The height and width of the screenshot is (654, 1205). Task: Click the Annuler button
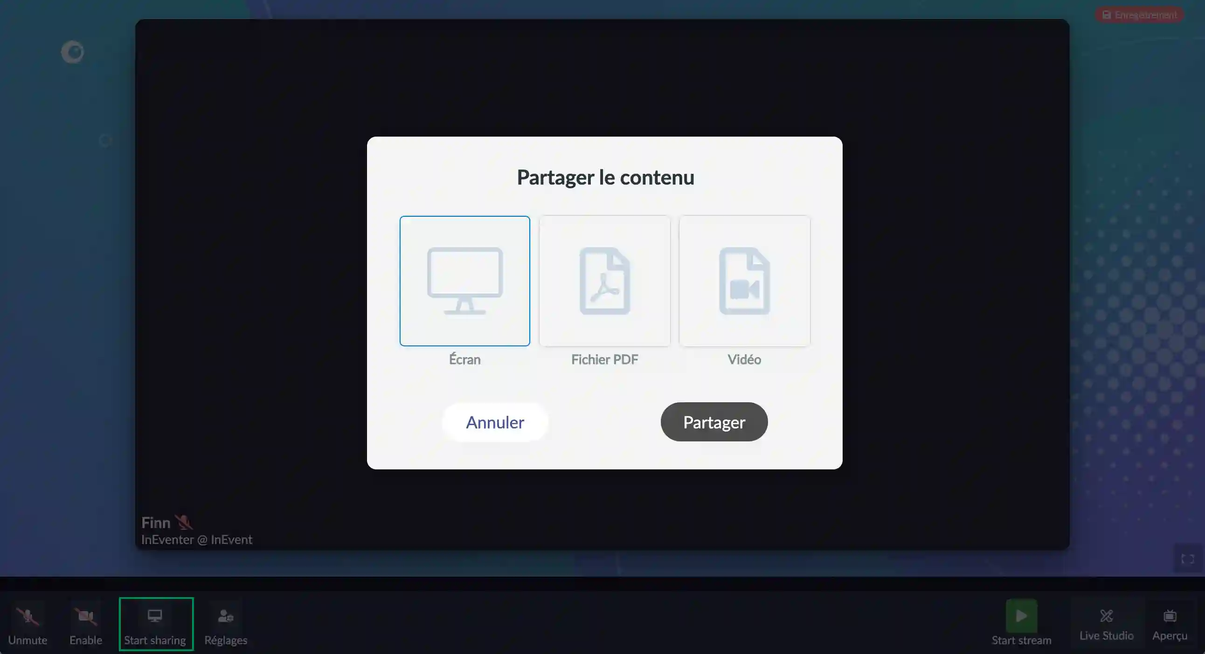495,422
